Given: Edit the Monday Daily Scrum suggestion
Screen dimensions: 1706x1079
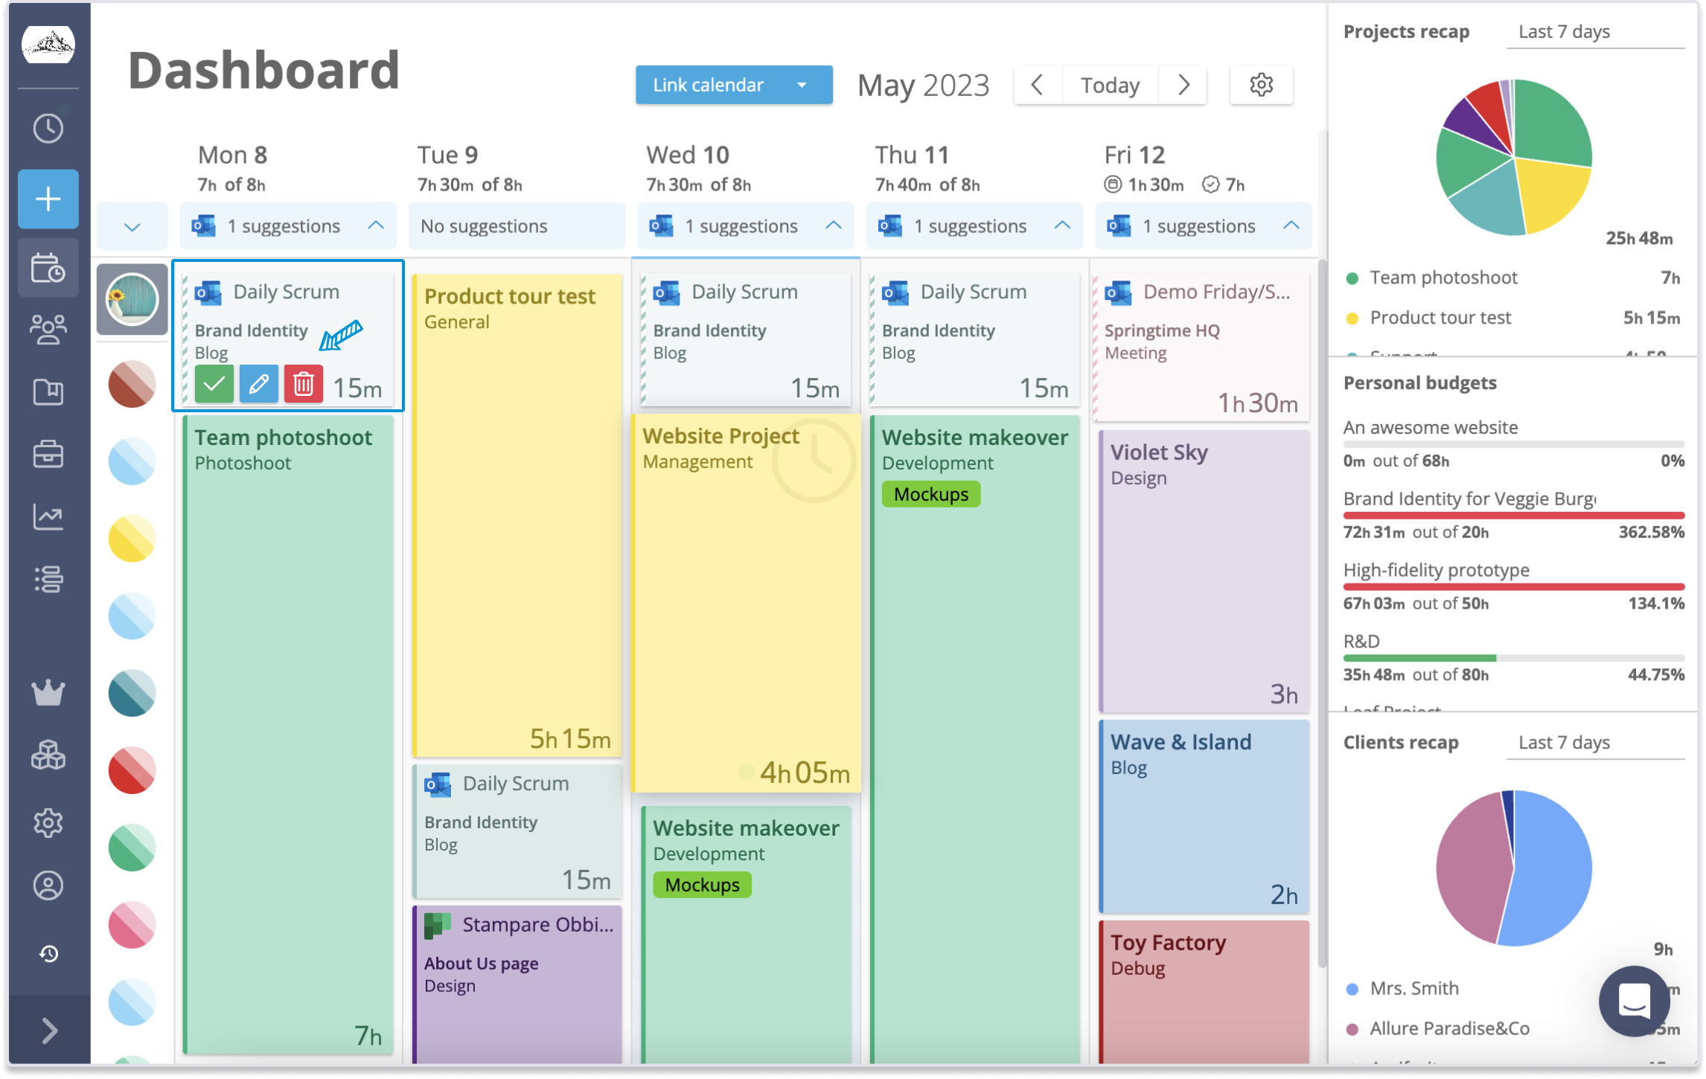Looking at the screenshot, I should click(258, 384).
